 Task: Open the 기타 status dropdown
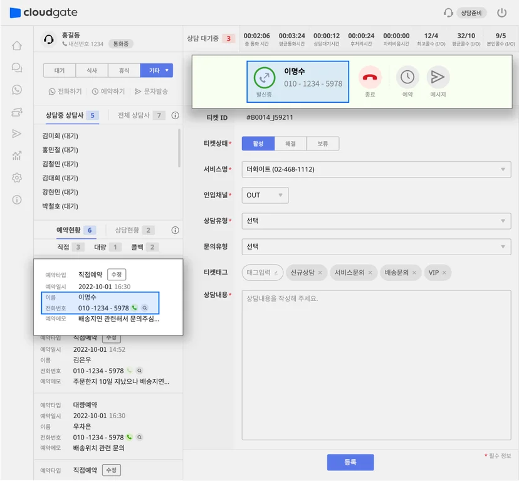tap(157, 71)
